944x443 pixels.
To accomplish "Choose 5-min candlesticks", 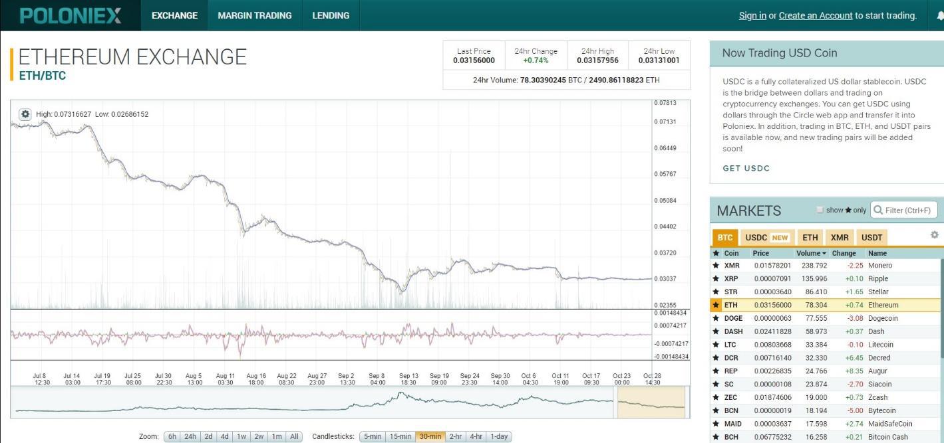I will 373,436.
